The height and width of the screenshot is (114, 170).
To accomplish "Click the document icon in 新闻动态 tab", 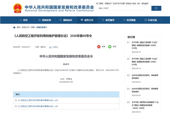I will (x=61, y=20).
